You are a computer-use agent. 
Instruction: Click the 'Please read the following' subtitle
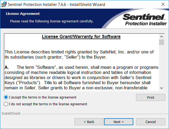(52, 21)
